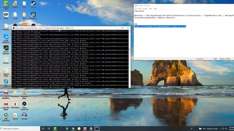Click the Cortana circle on the taskbar
This screenshot has width=234, height=131.
tap(43, 128)
